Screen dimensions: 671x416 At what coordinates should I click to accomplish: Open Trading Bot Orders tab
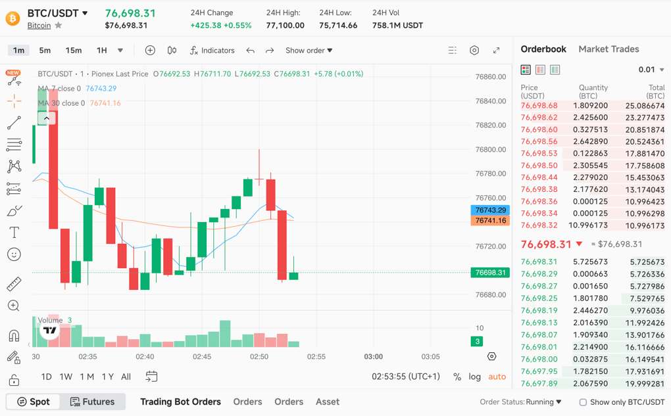coord(181,402)
